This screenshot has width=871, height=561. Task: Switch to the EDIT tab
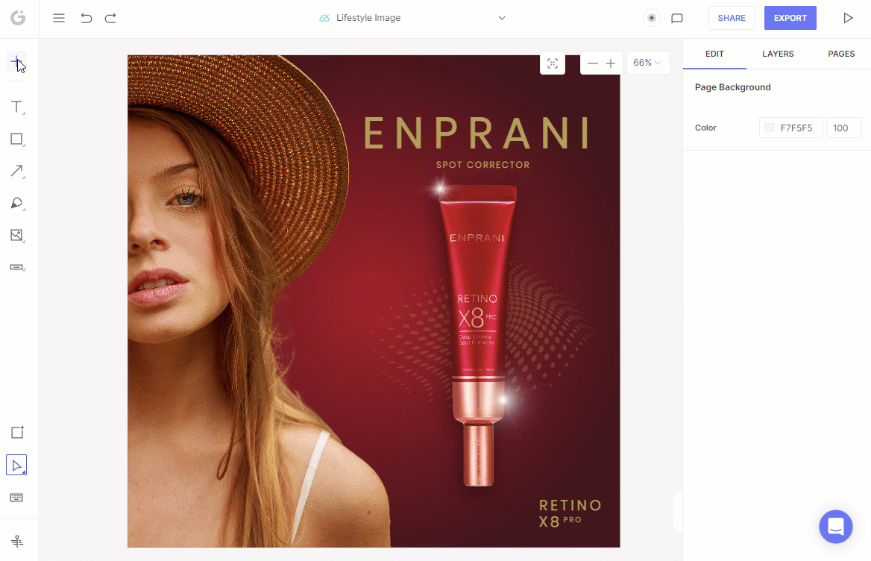point(714,54)
